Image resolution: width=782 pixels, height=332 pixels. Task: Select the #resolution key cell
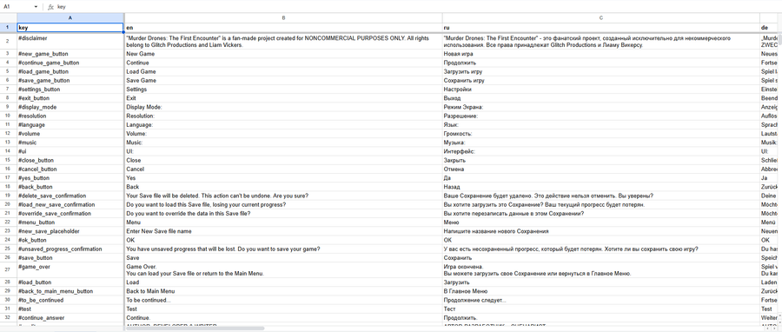tap(70, 116)
